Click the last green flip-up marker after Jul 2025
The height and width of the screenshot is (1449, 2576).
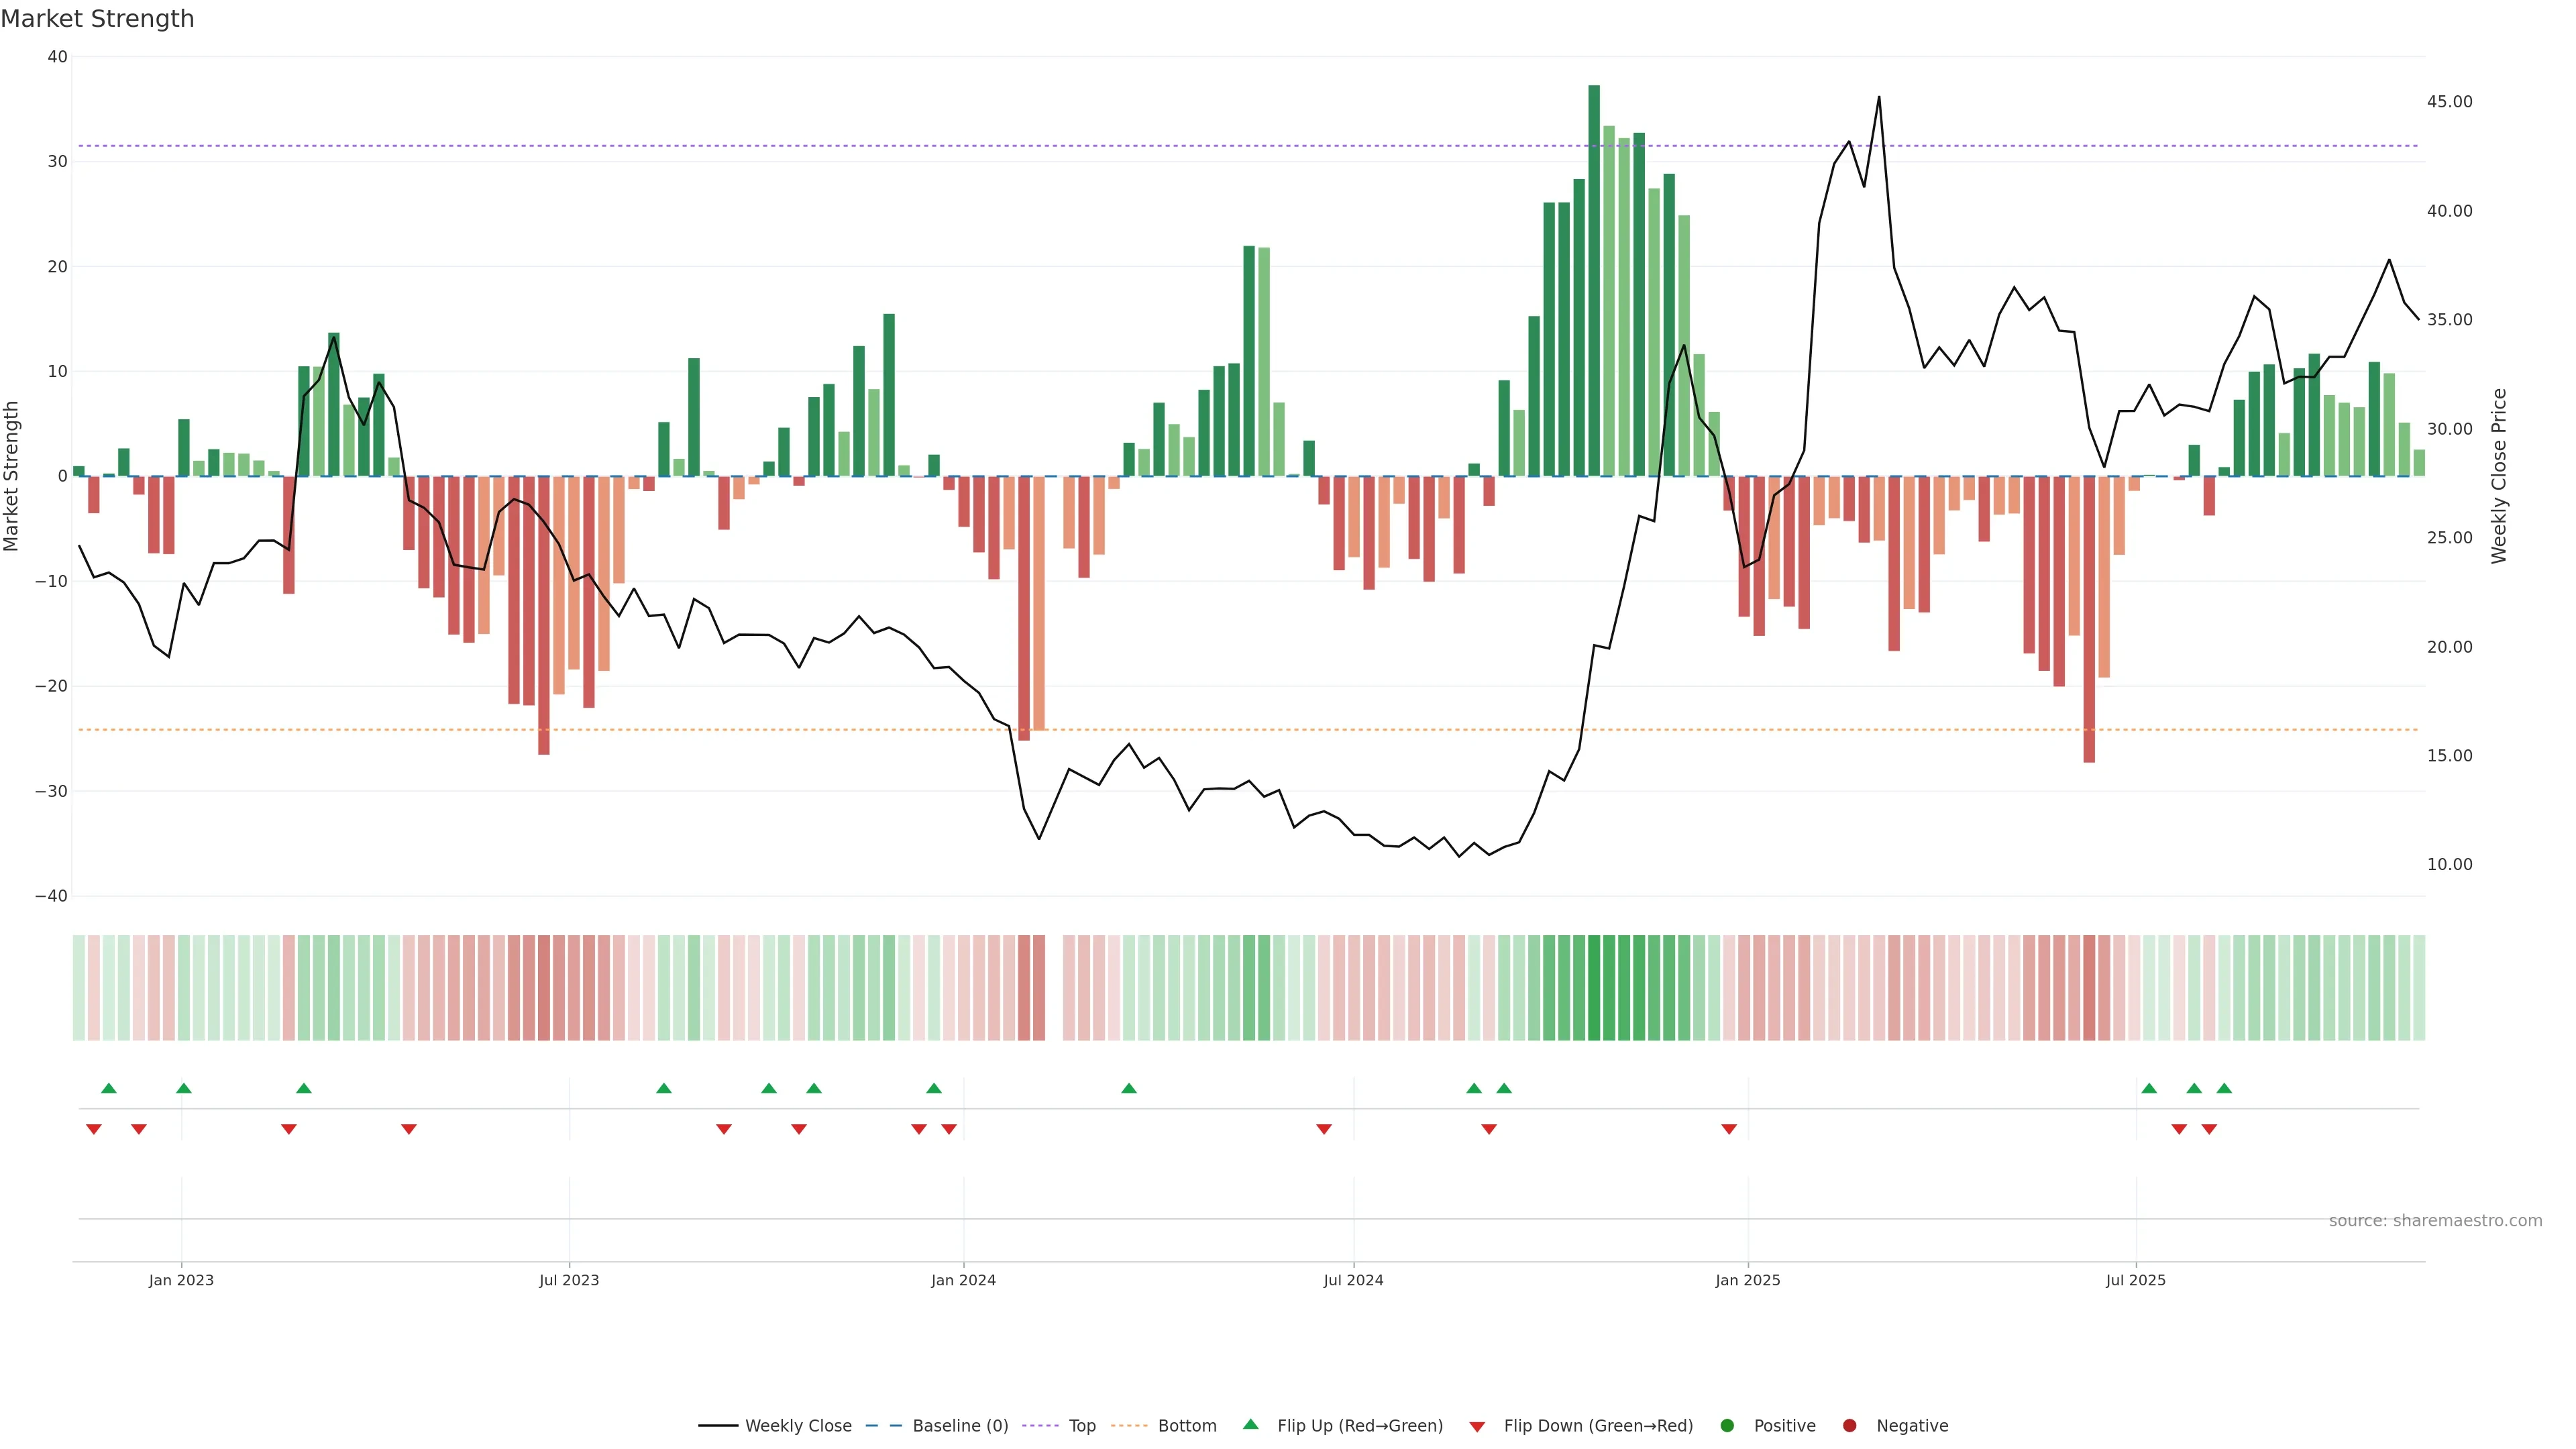[x=2224, y=1088]
